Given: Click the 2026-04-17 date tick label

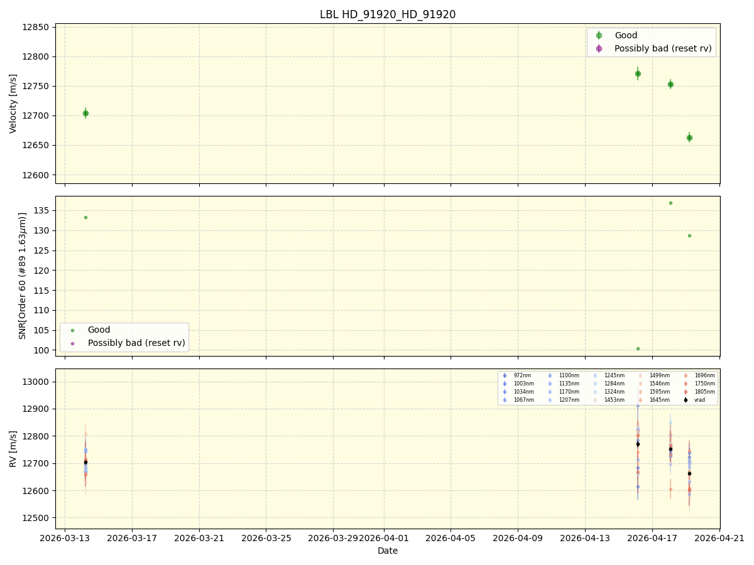Looking at the screenshot, I should click(x=652, y=538).
